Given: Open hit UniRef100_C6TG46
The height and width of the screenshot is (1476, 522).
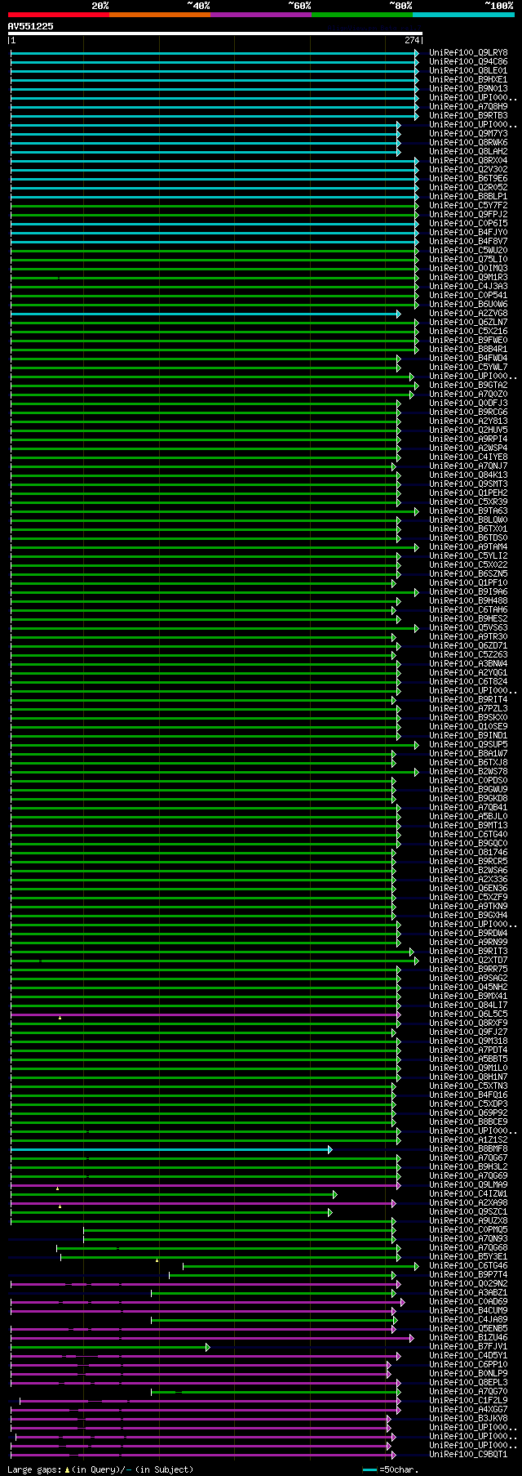Looking at the screenshot, I should click(x=468, y=1265).
